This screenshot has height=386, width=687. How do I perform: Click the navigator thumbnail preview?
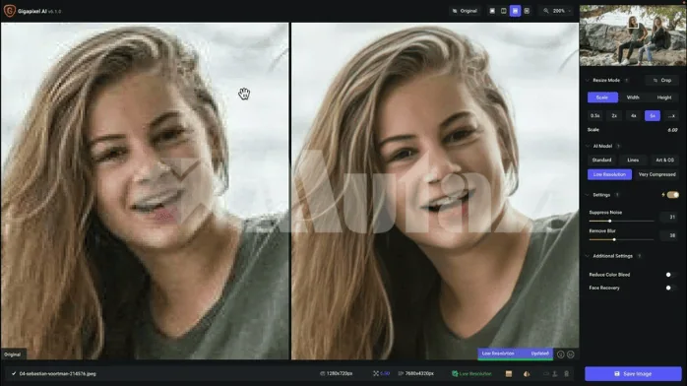point(633,35)
